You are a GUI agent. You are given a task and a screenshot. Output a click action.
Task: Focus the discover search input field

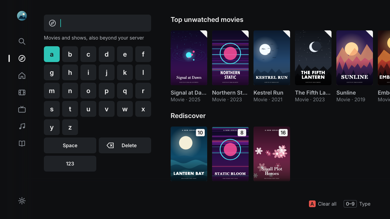coord(97,23)
